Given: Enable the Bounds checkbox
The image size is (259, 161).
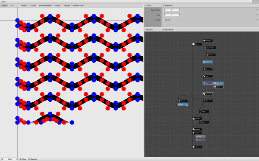Looking at the screenshot, I should [x=62, y=6].
